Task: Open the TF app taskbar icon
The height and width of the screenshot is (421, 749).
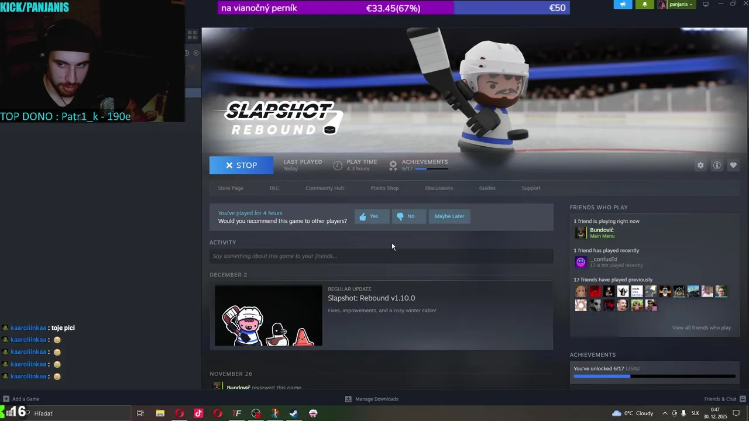Action: pyautogui.click(x=237, y=413)
